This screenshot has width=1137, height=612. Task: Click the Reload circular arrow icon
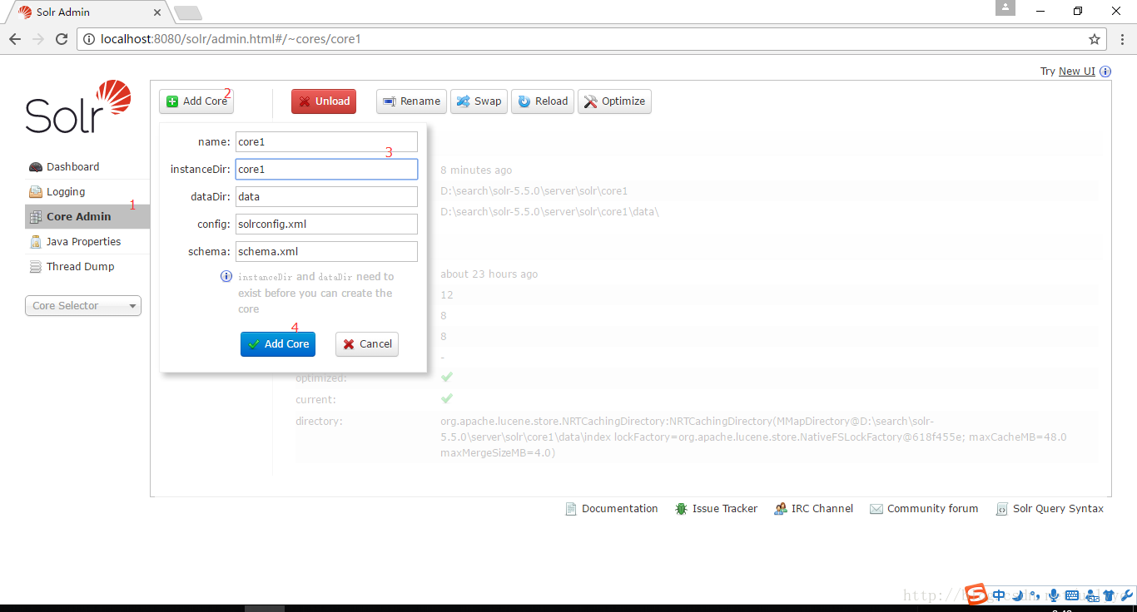[x=524, y=101]
